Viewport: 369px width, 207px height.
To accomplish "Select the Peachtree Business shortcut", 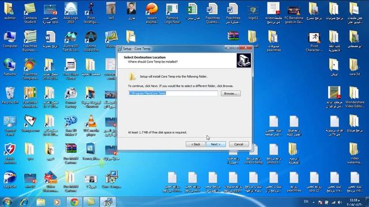I will (30, 41).
